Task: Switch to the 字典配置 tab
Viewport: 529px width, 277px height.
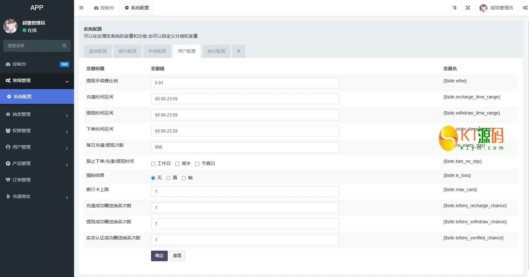Action: [x=157, y=51]
